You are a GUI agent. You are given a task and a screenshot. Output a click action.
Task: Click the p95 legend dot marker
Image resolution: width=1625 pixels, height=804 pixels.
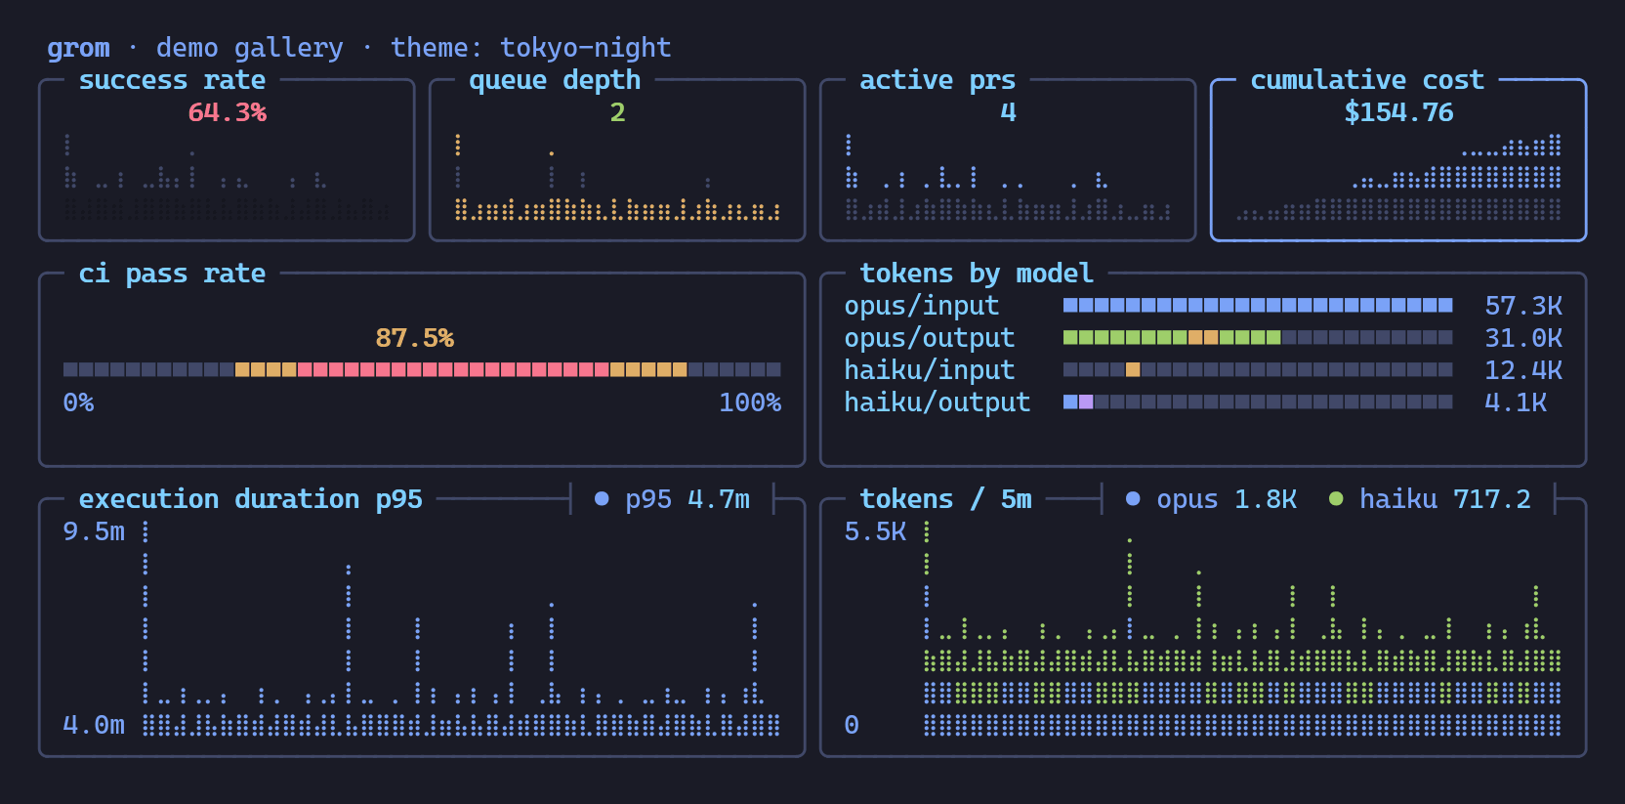click(x=602, y=499)
